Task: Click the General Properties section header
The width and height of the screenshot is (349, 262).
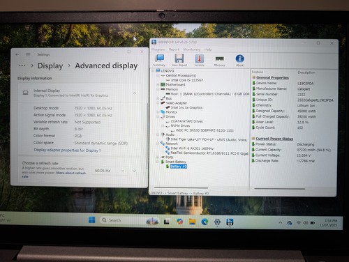Action: pos(272,77)
